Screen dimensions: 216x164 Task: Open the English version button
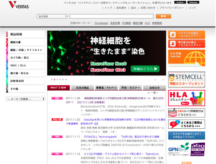[180, 2]
